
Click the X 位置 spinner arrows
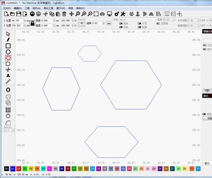point(25,21)
